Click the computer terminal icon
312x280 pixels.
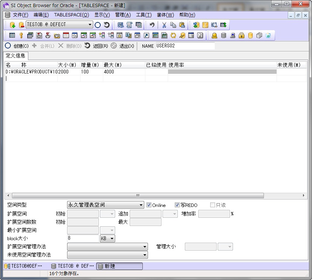[232, 35]
